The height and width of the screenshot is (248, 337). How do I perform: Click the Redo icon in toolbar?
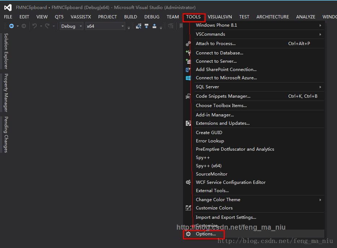tap(47, 26)
